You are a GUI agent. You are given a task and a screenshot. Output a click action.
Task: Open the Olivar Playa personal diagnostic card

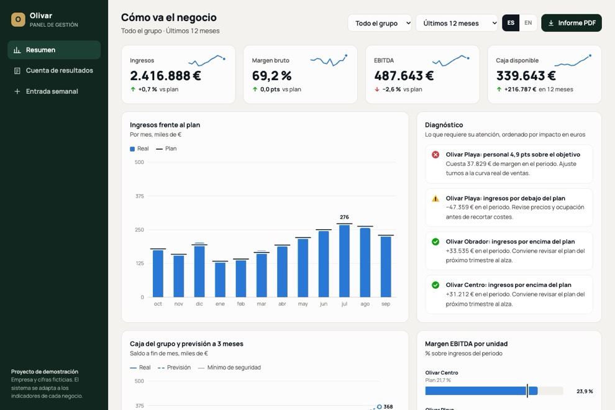(509, 164)
